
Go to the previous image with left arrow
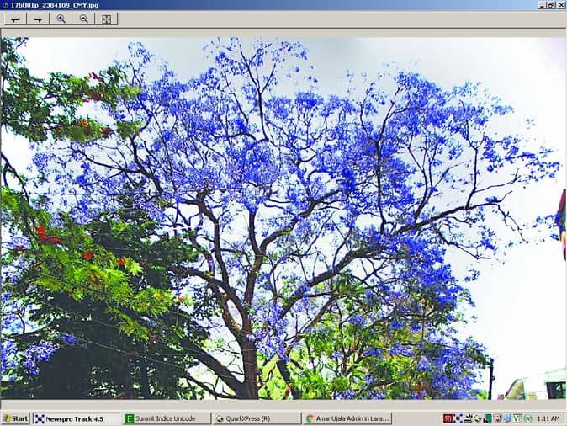pos(15,19)
